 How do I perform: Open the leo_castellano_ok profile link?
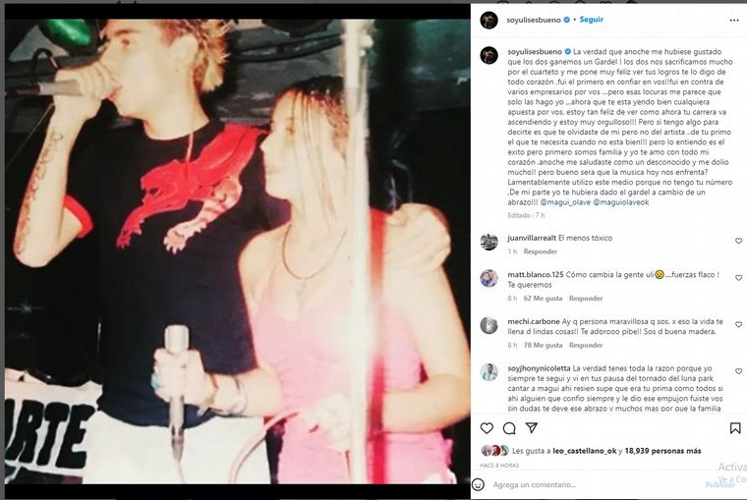585,451
